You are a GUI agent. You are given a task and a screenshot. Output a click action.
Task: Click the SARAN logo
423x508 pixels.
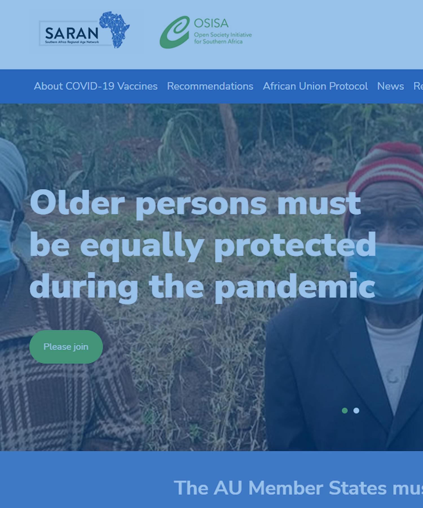tap(84, 30)
